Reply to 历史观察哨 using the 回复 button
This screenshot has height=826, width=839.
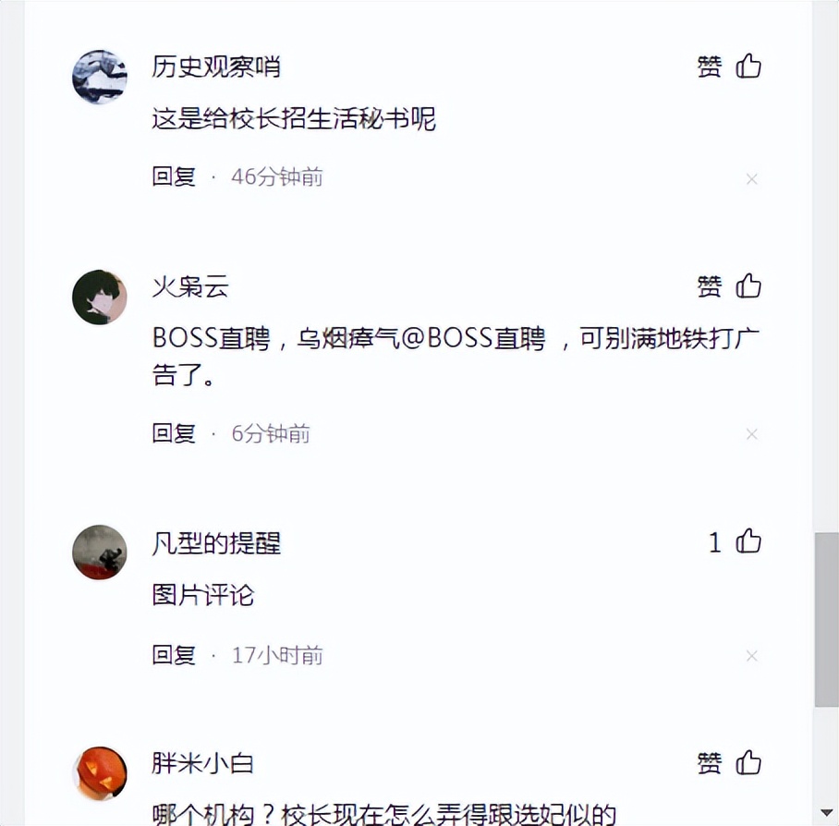coord(174,177)
